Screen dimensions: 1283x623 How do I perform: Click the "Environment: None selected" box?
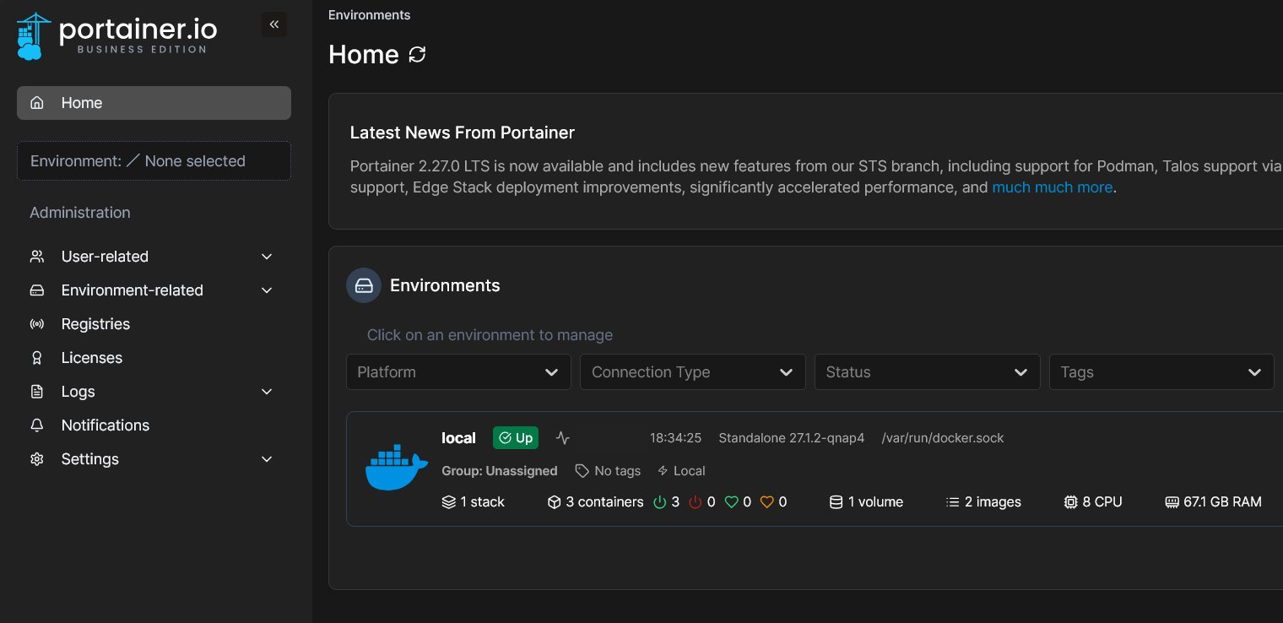pyautogui.click(x=154, y=160)
